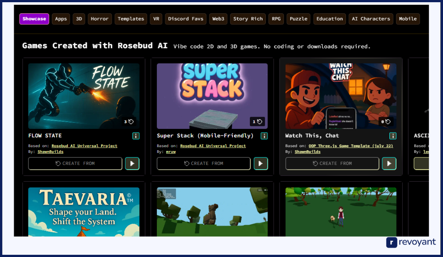This screenshot has width=443, height=257.
Task: Select the Web3 category
Action: [x=218, y=19]
